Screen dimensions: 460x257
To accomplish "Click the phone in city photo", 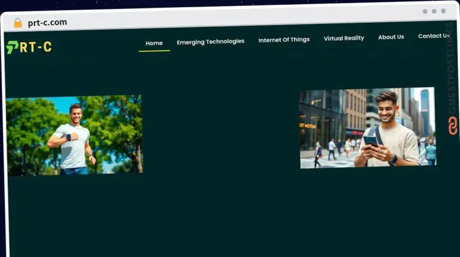I will 371,142.
